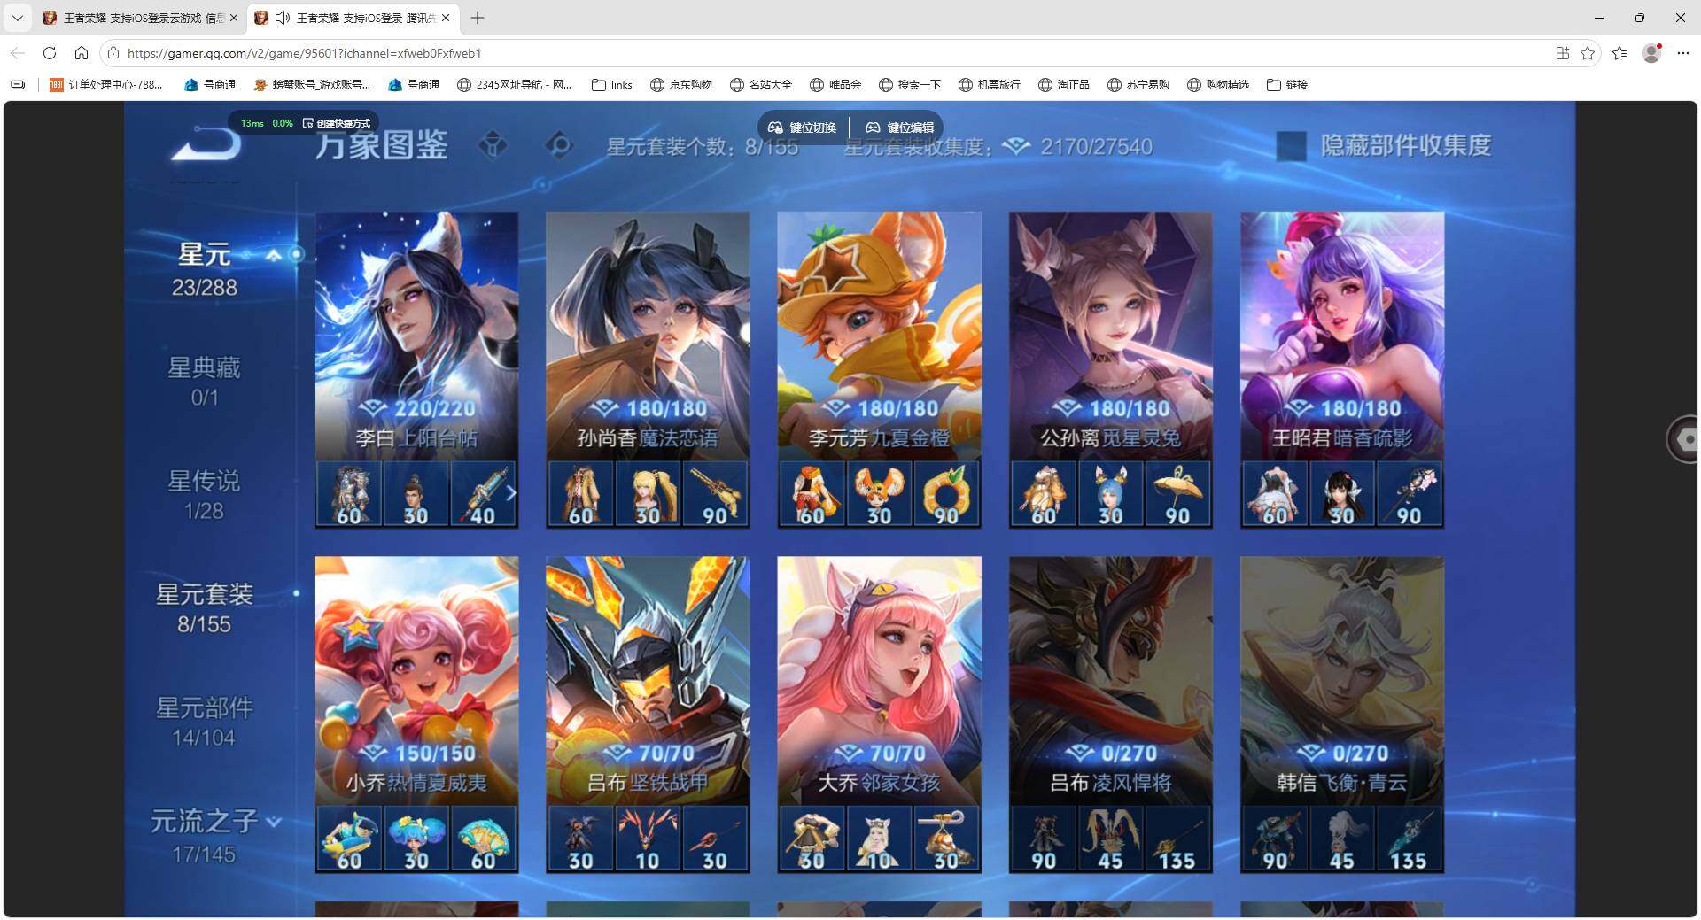
Task: Select 王昭君 暗香疏影 hair component worth 30
Action: click(1342, 494)
